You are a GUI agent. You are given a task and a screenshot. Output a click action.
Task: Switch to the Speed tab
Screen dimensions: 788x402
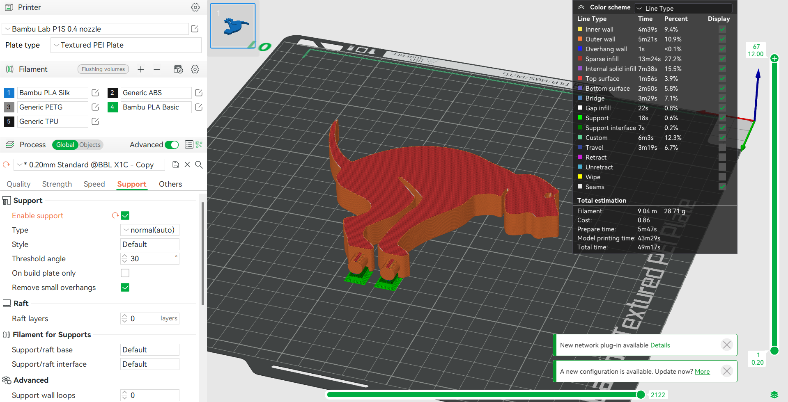point(94,184)
